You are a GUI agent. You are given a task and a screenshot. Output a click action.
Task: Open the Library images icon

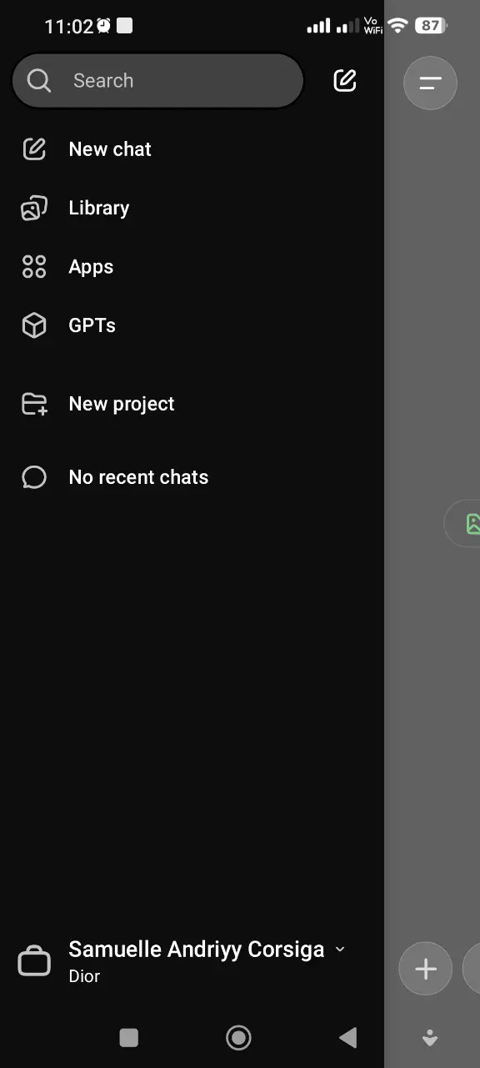pyautogui.click(x=34, y=208)
